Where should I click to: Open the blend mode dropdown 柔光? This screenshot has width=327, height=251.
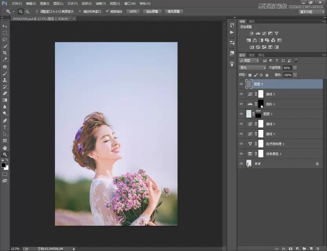click(252, 68)
